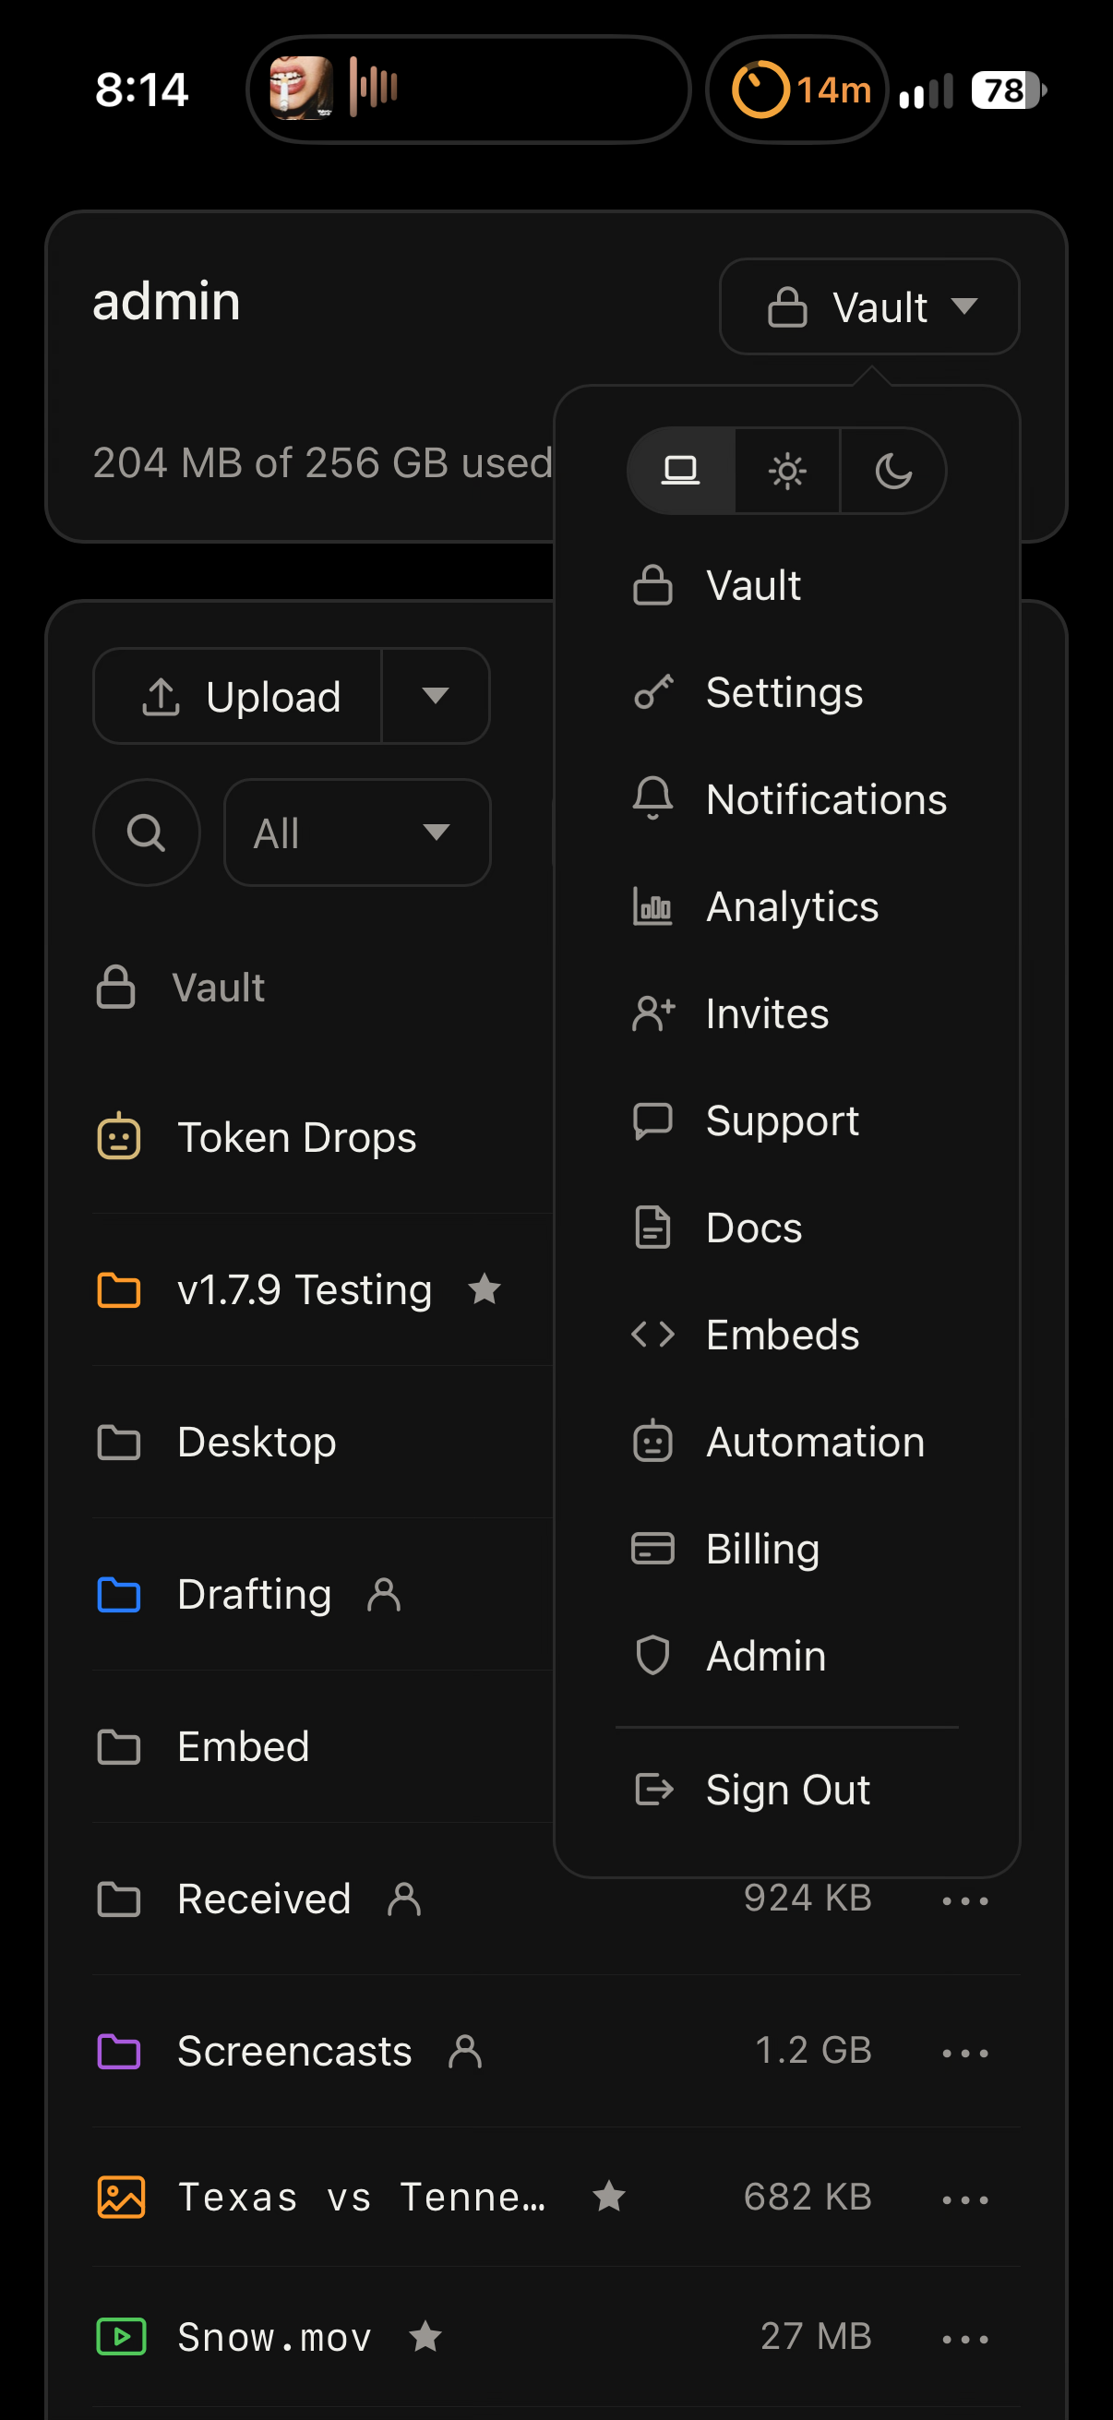Switch to light theme sun icon
The height and width of the screenshot is (2420, 1113).
(787, 470)
